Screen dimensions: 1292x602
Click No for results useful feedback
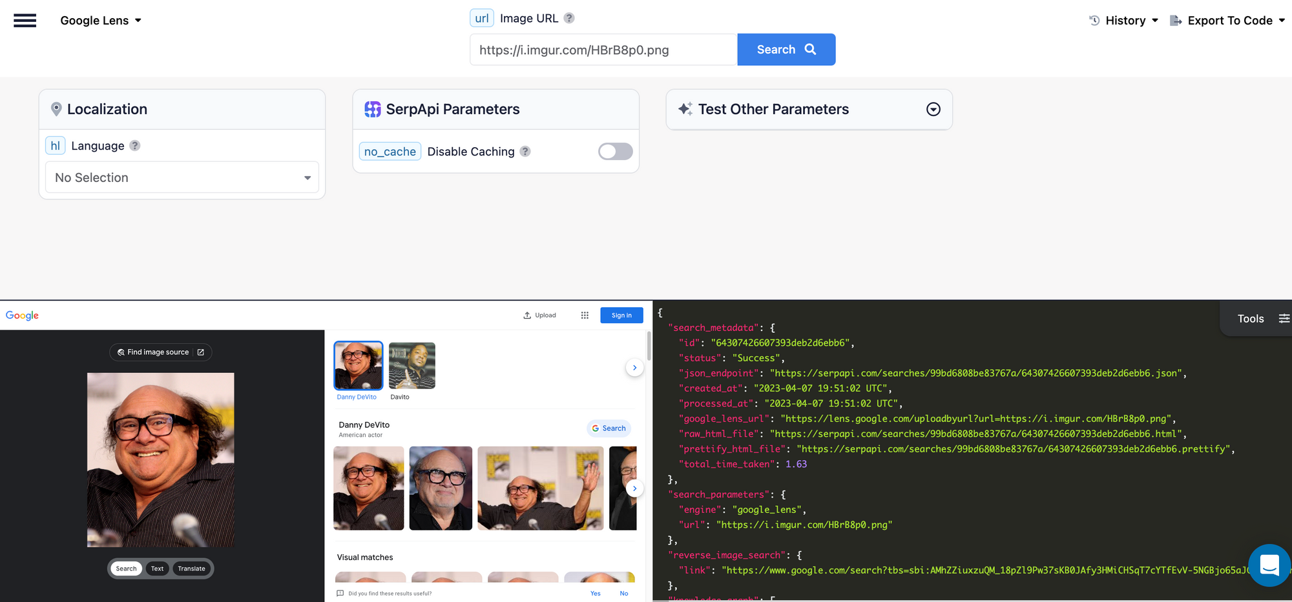pyautogui.click(x=624, y=594)
